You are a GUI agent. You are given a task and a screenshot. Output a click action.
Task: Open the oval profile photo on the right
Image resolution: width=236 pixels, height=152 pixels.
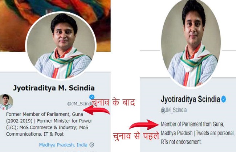tap(191, 43)
